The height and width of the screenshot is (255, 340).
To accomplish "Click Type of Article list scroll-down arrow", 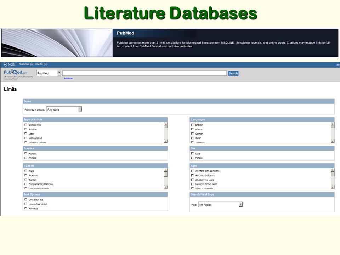I will coord(166,141).
